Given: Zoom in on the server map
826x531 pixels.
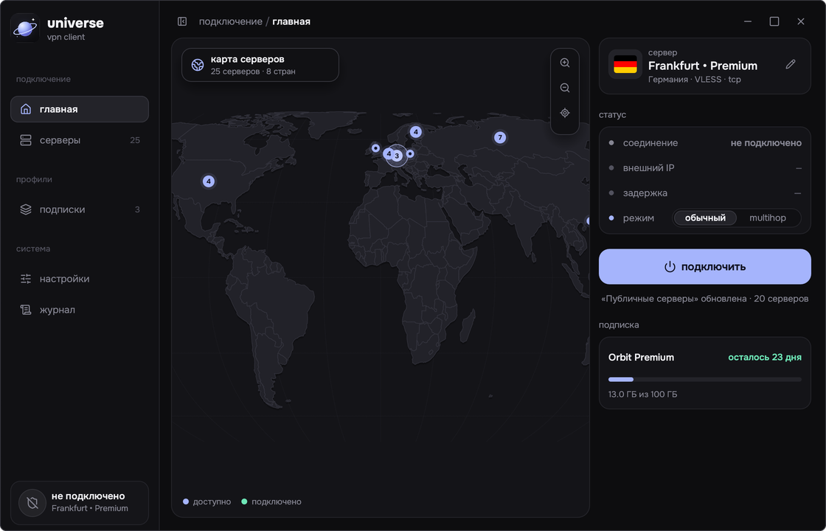Looking at the screenshot, I should (x=565, y=63).
